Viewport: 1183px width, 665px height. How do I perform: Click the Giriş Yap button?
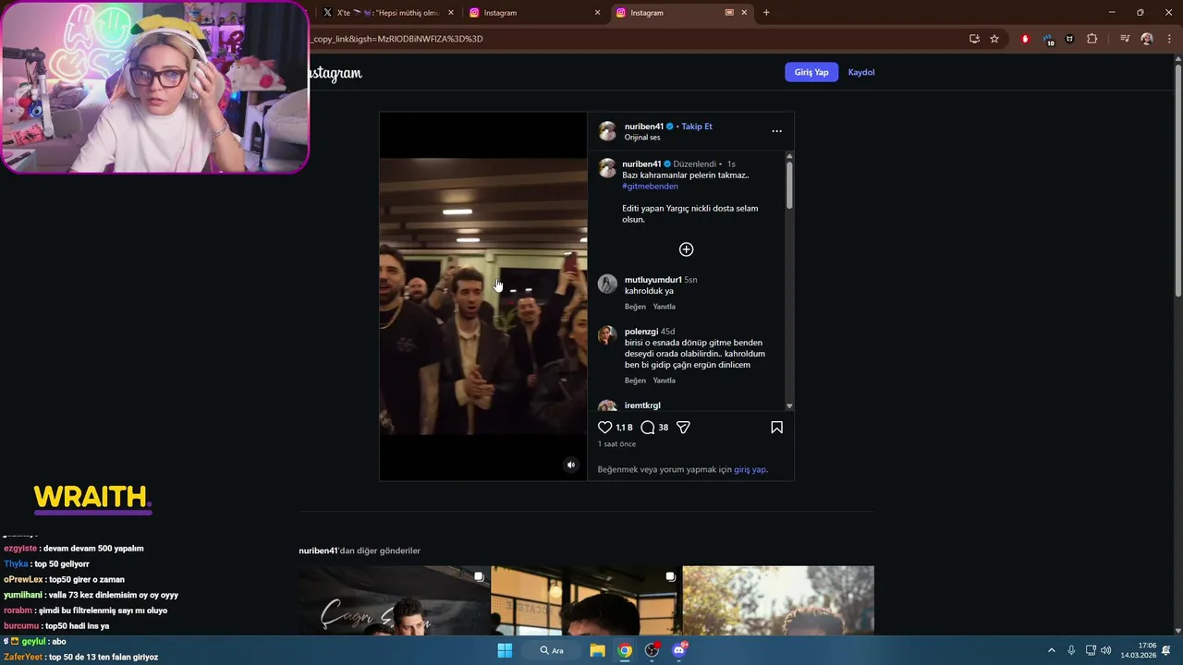coord(811,72)
